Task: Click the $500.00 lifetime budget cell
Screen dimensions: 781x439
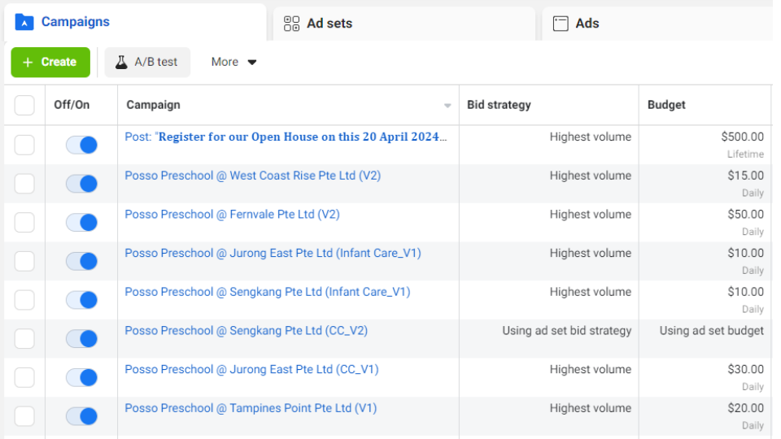Action: tap(742, 137)
